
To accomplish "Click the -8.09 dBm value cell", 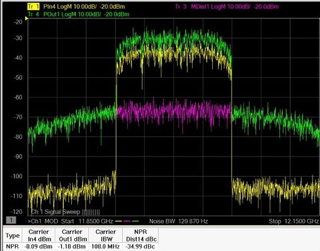I will tap(38, 247).
